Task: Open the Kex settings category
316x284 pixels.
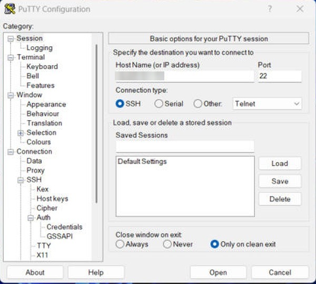Action: pos(42,189)
